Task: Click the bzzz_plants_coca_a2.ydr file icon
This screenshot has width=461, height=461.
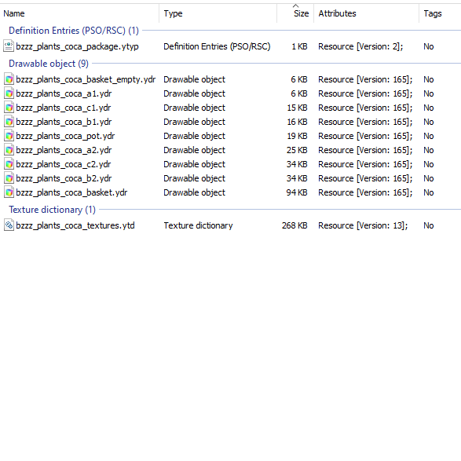Action: pos(9,150)
